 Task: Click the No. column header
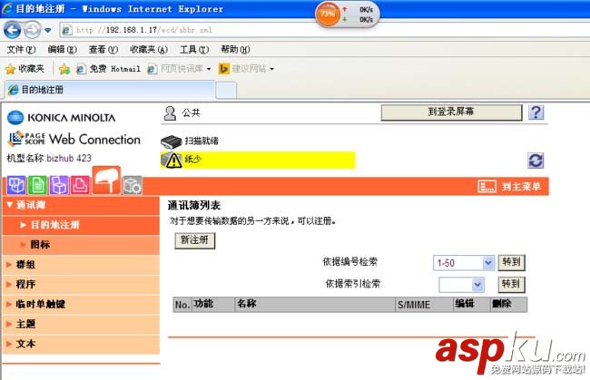coord(182,305)
